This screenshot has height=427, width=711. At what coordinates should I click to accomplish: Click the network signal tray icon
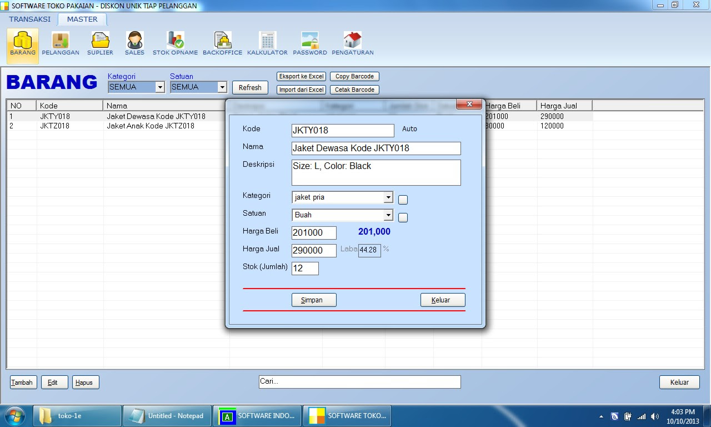tap(642, 416)
